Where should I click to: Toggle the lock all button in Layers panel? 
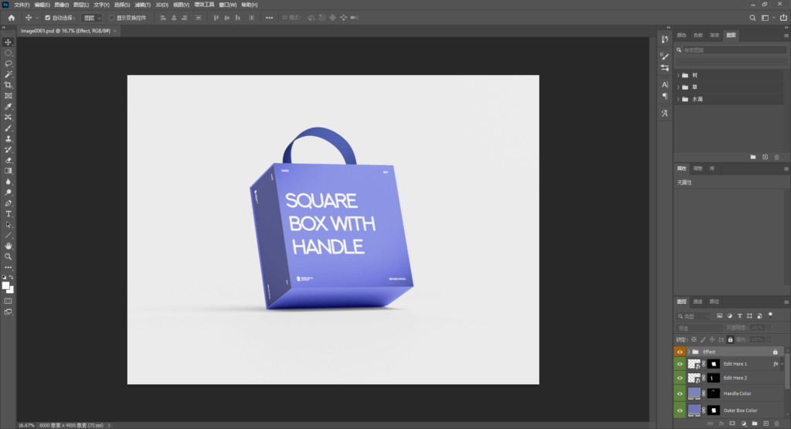[x=730, y=339]
